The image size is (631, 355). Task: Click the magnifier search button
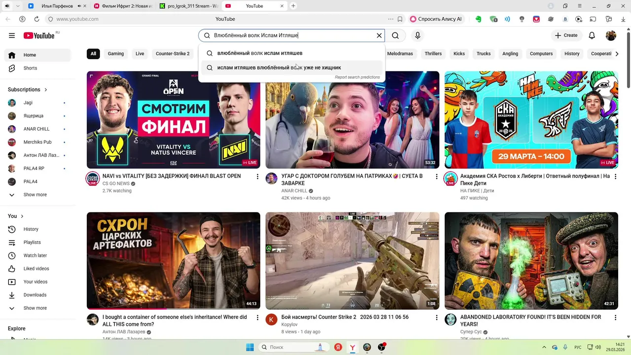coord(395,35)
